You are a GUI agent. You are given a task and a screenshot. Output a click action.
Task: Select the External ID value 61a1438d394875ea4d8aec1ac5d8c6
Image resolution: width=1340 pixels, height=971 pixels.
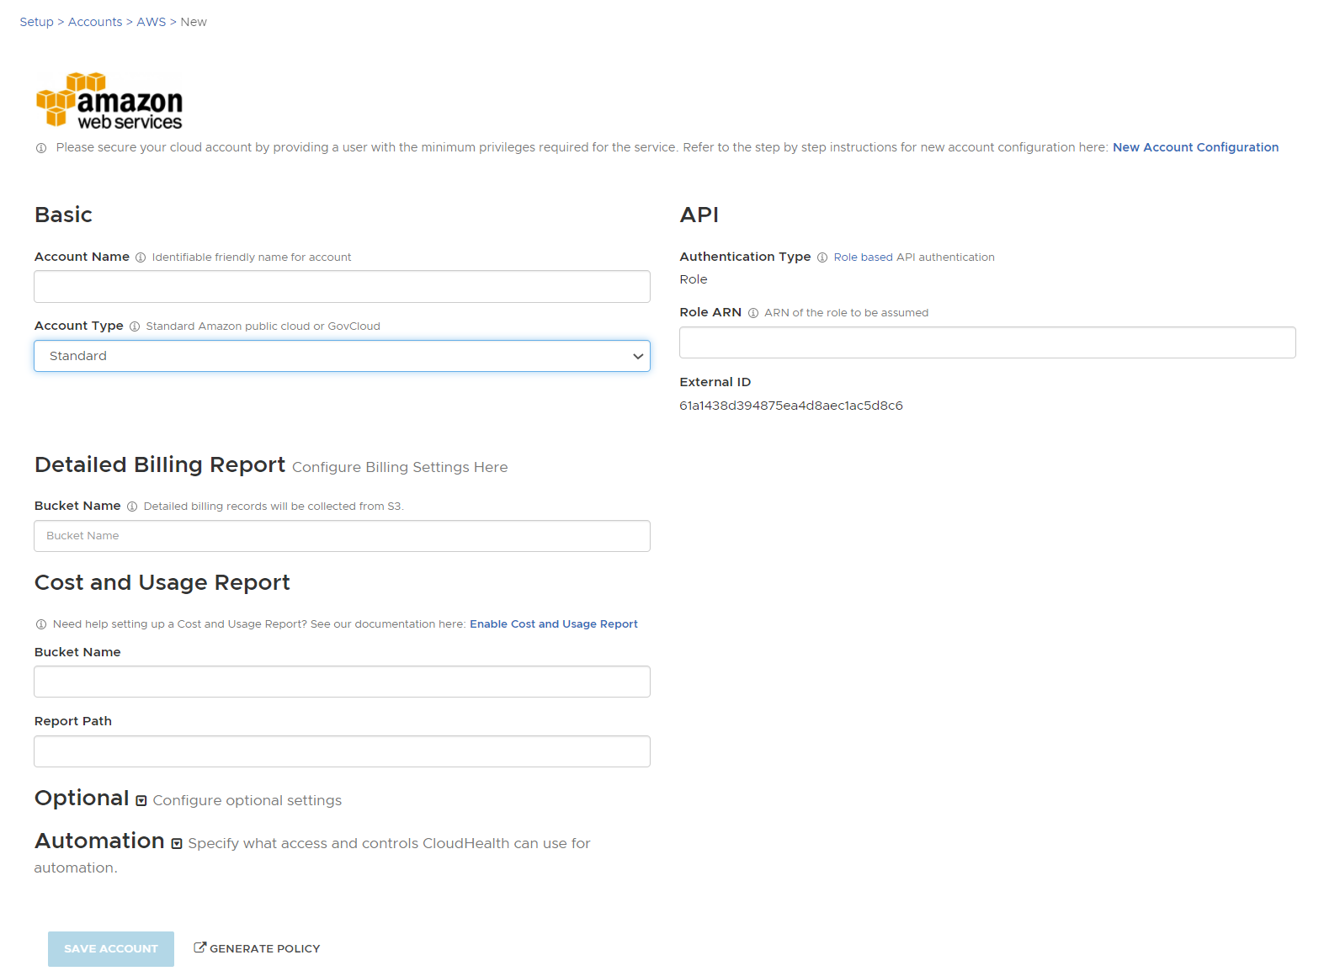[791, 406]
